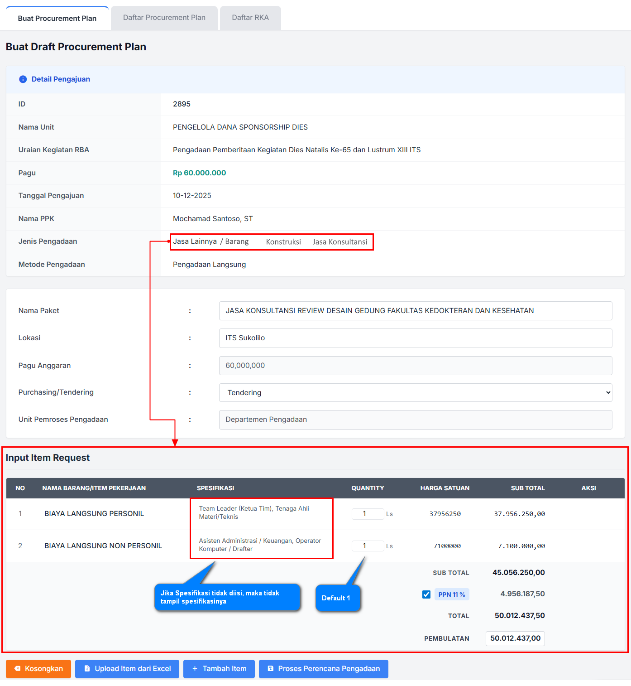Screen dimensions: 631x686
Task: Click the info icon beside Detail Pengajuan
Action: click(x=23, y=79)
